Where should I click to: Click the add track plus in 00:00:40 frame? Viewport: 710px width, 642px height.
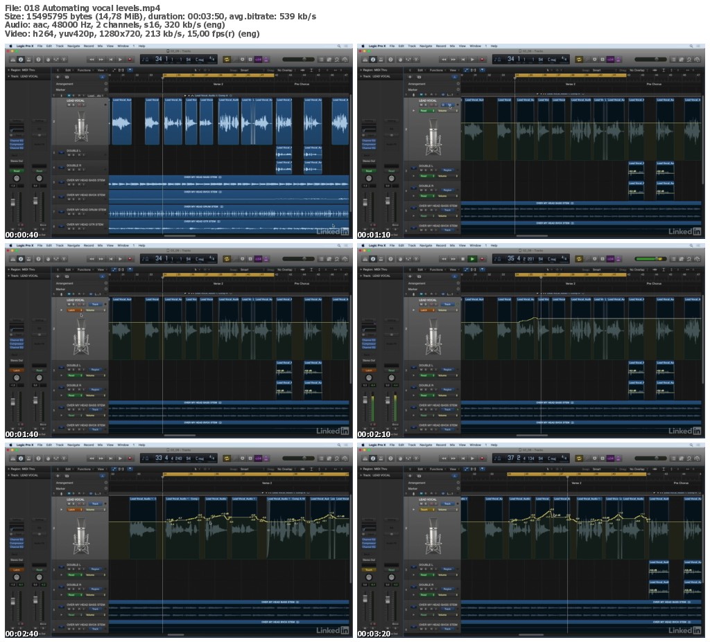(x=58, y=77)
